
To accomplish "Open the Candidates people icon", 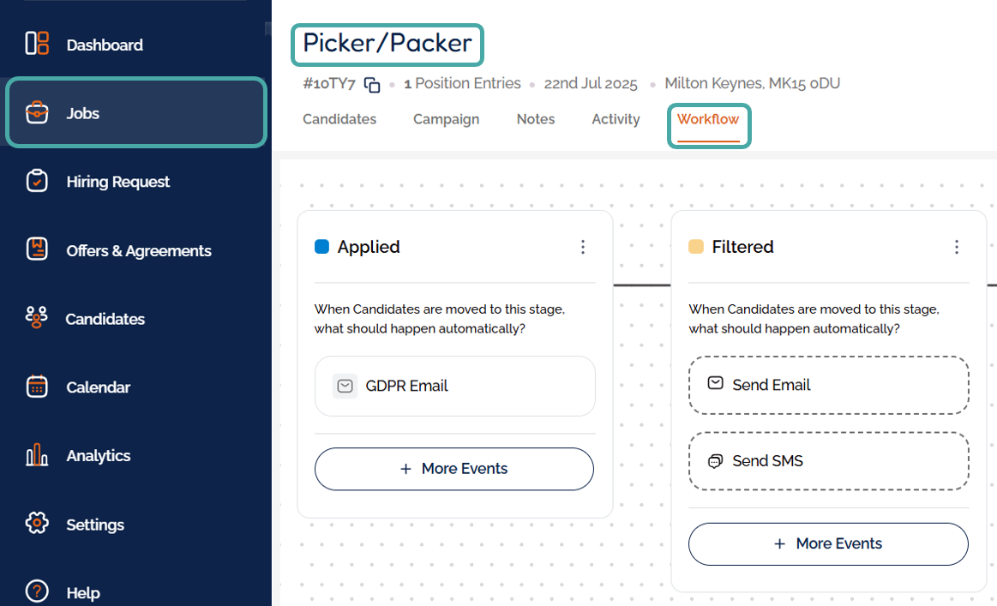I will tap(36, 318).
